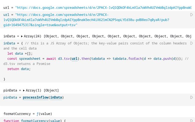The width and height of the screenshot is (195, 122).
Task: Run the url cell with play icon
Action: pyautogui.click(x=192, y=15)
